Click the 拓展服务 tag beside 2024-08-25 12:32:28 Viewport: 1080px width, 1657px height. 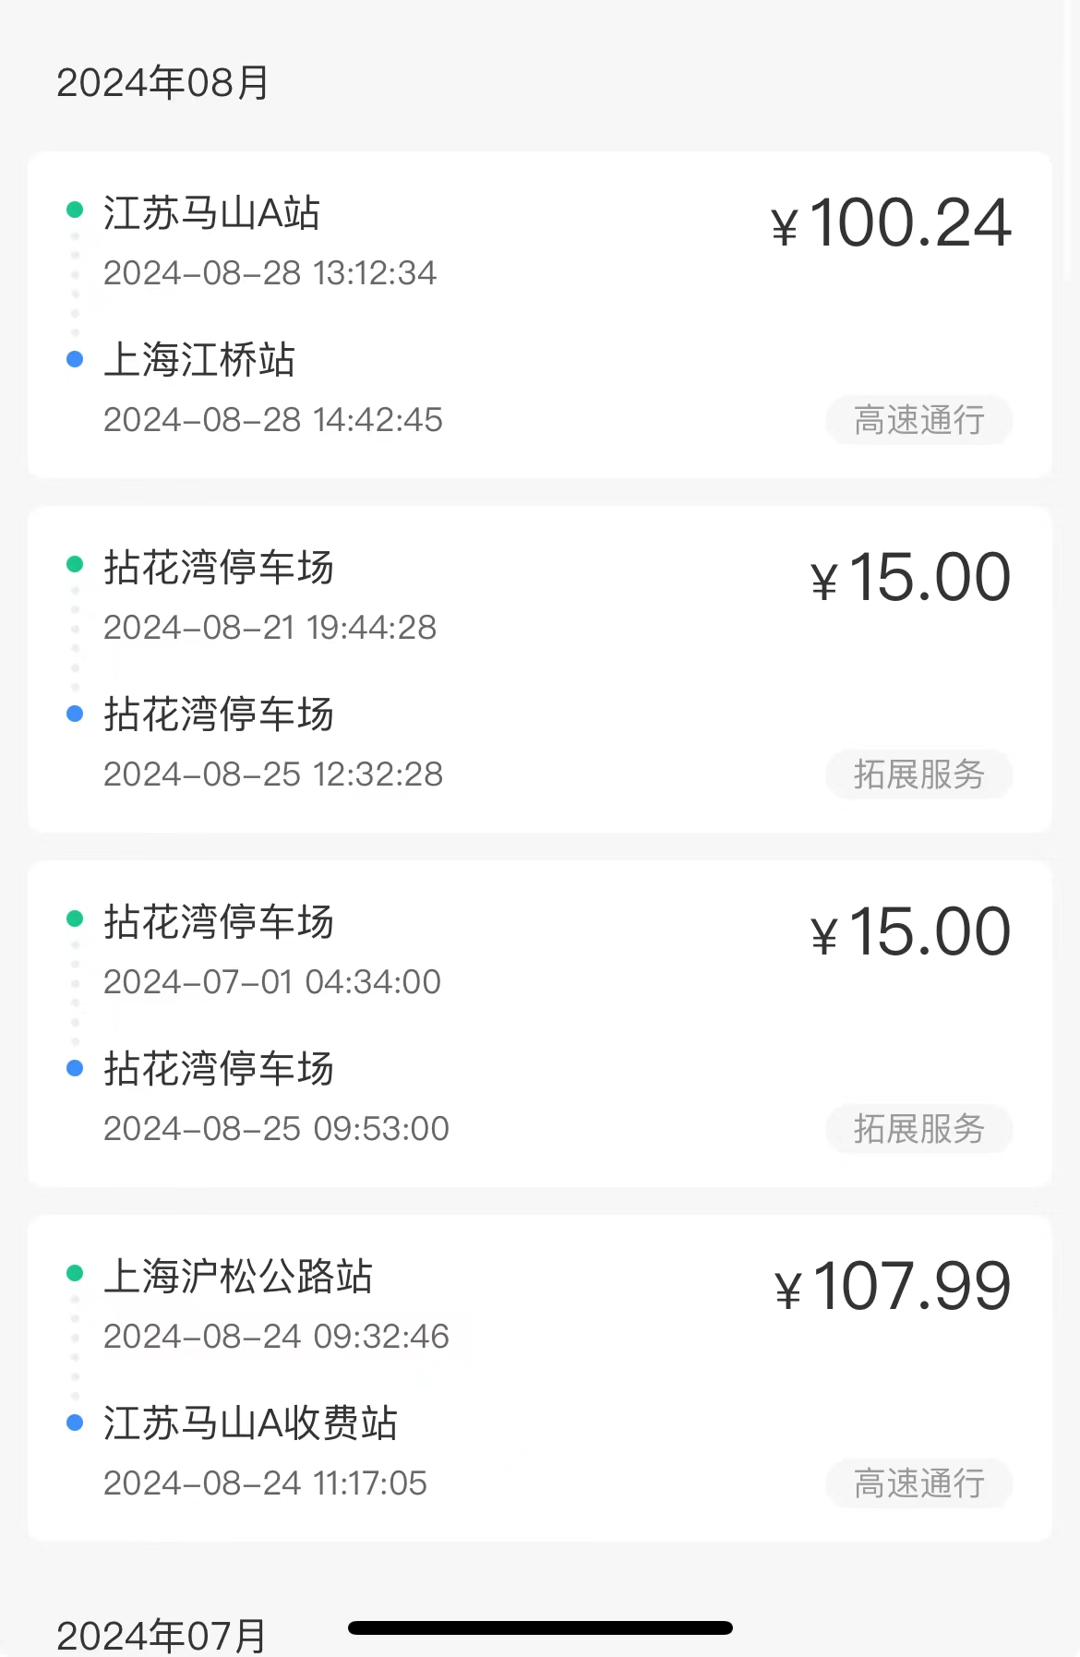pos(918,774)
